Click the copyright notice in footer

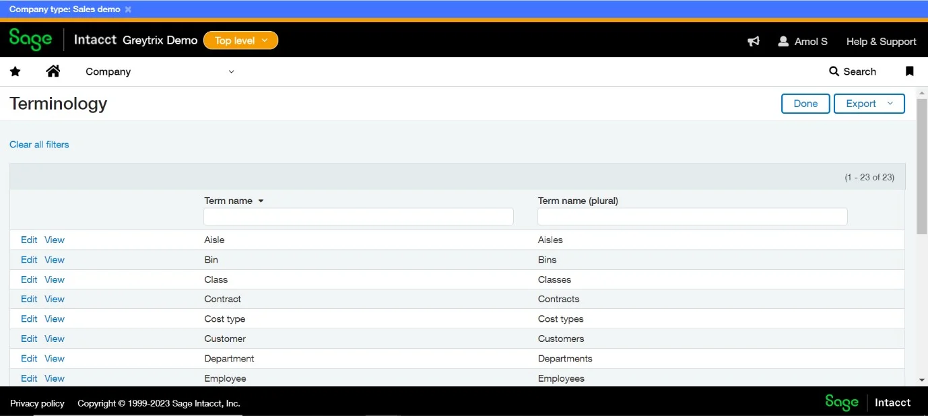point(159,403)
